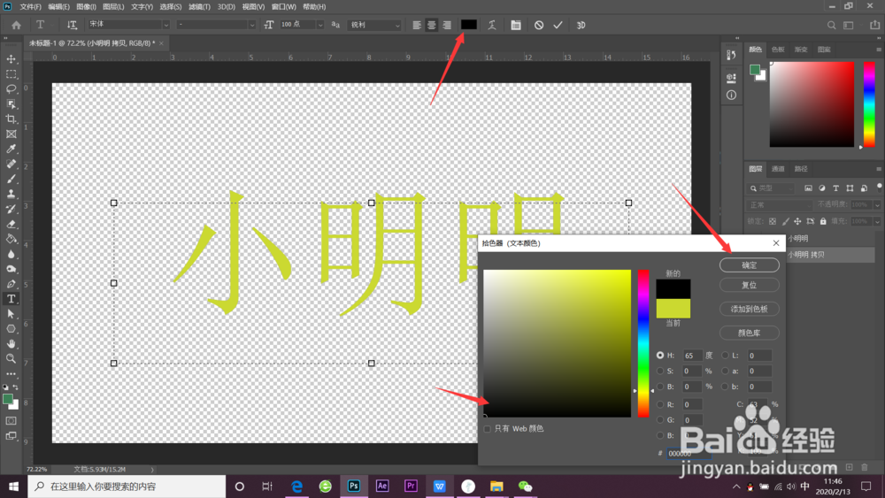Select the R red radio button

click(x=660, y=404)
